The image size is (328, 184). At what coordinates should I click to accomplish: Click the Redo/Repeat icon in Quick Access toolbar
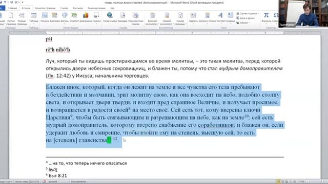pos(11,2)
